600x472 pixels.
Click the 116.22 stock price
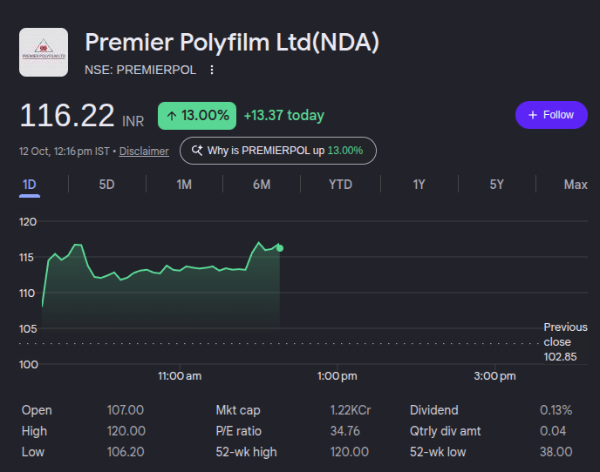point(67,116)
